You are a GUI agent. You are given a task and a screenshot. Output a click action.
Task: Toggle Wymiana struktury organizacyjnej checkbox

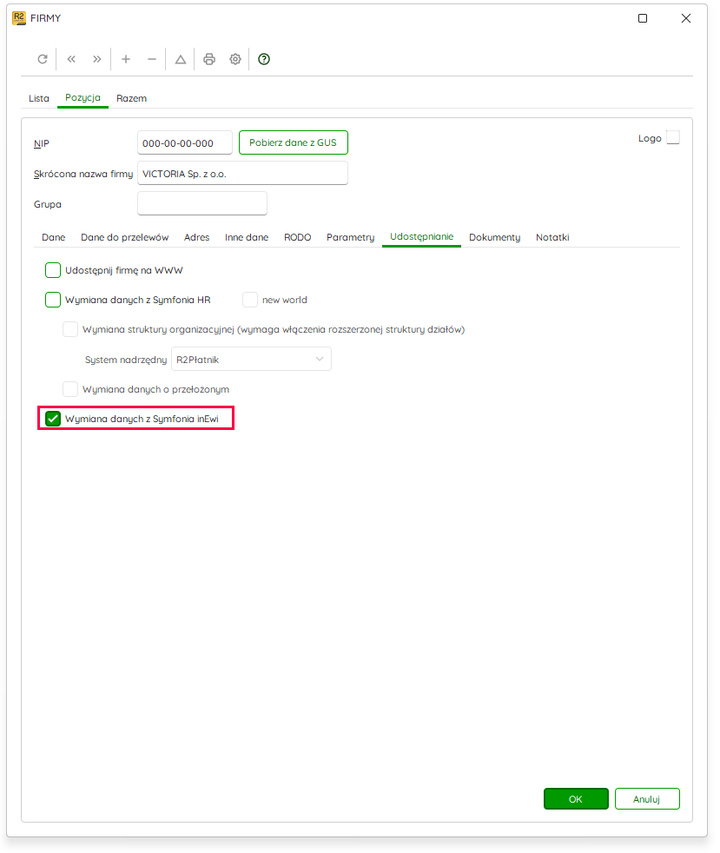[x=70, y=329]
